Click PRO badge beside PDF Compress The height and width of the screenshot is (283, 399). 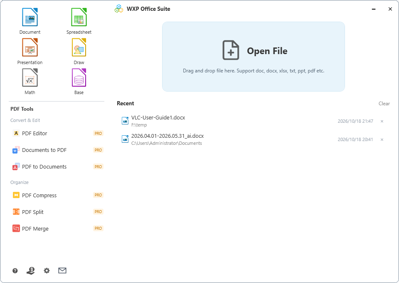tap(98, 195)
